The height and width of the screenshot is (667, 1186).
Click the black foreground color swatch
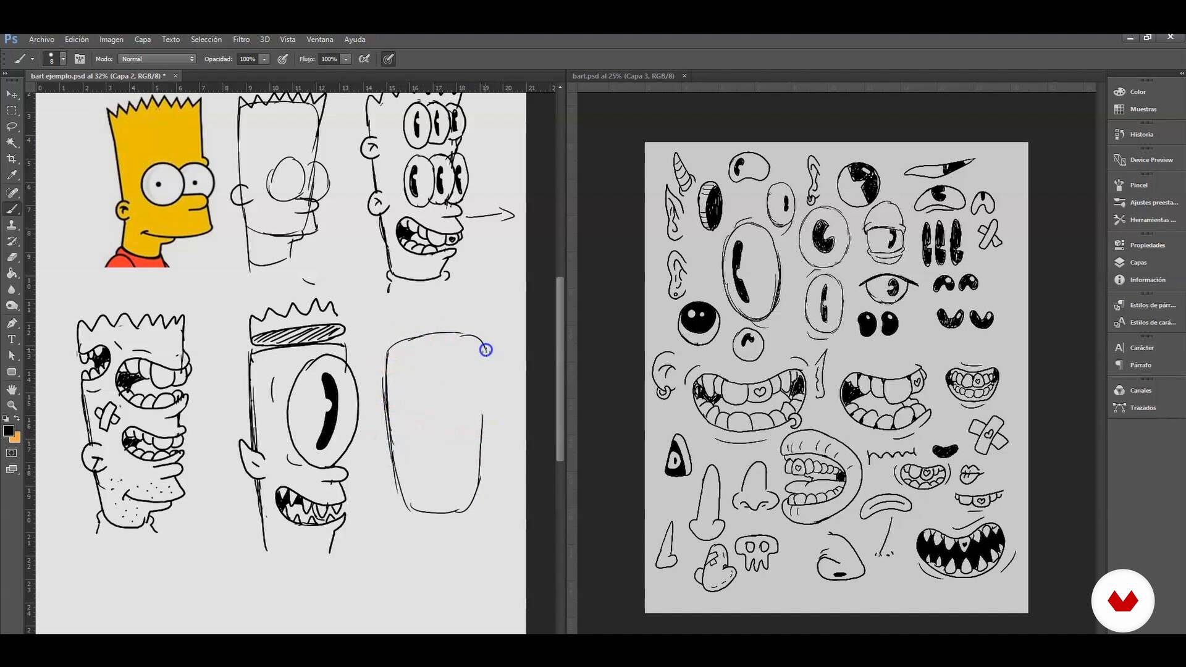pyautogui.click(x=8, y=430)
